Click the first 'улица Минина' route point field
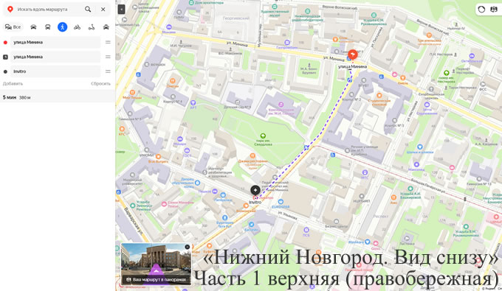The height and width of the screenshot is (291, 502). (55, 42)
